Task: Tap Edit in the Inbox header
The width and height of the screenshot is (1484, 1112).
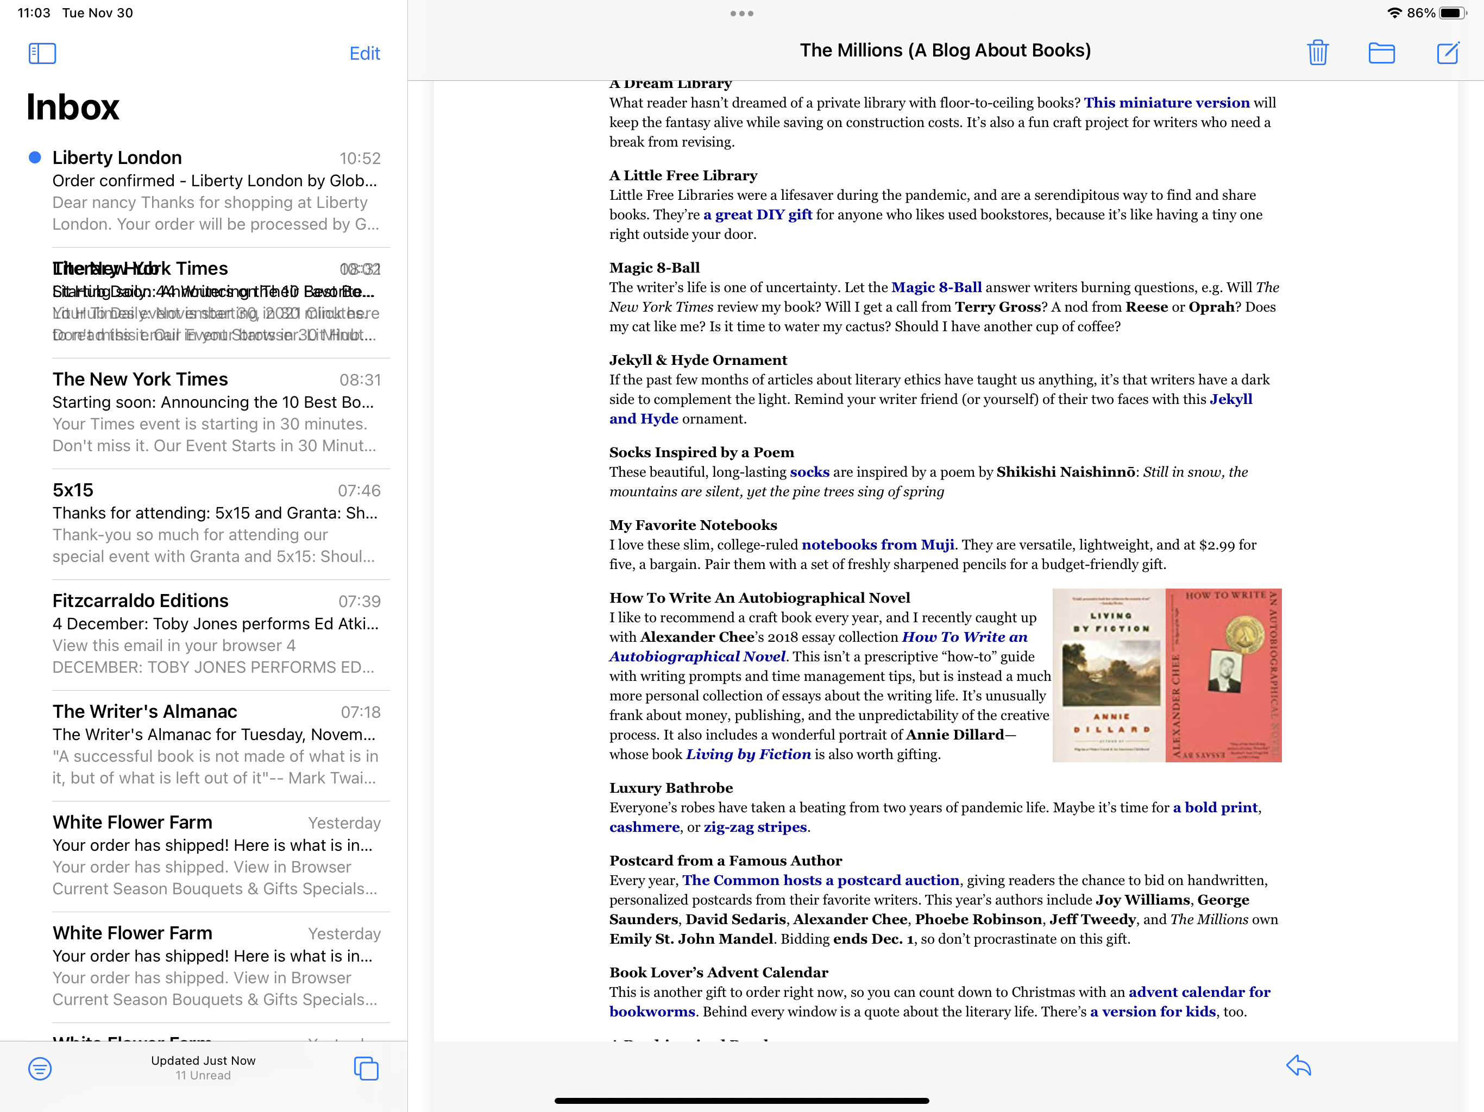Action: pyautogui.click(x=364, y=54)
